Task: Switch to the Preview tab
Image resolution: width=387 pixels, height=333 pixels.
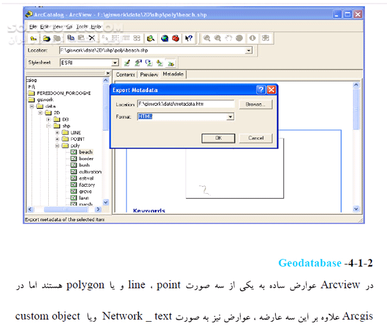Action: 149,74
